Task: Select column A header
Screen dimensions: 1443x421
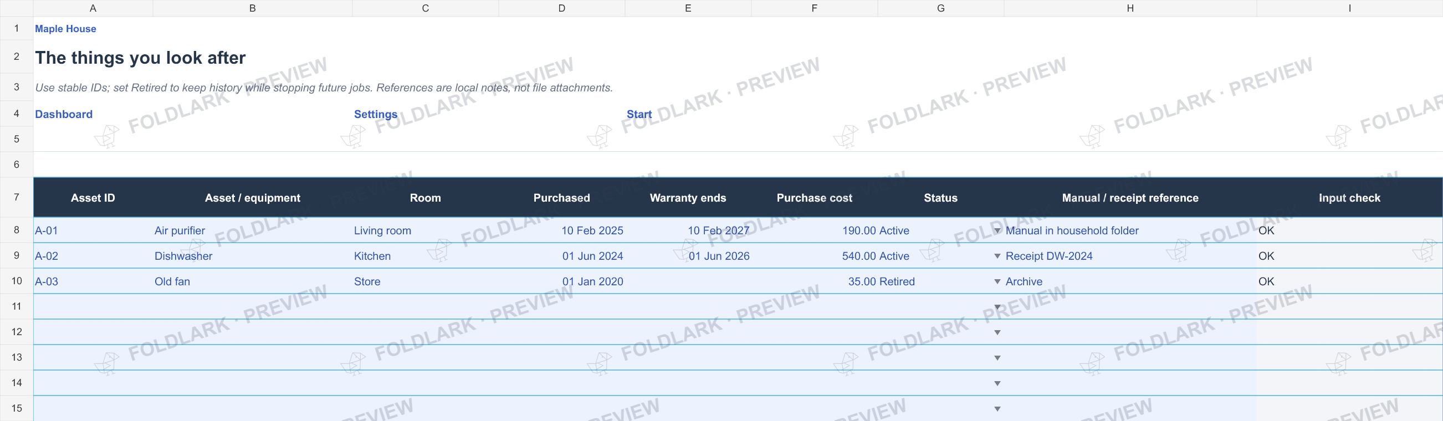Action: tap(93, 8)
